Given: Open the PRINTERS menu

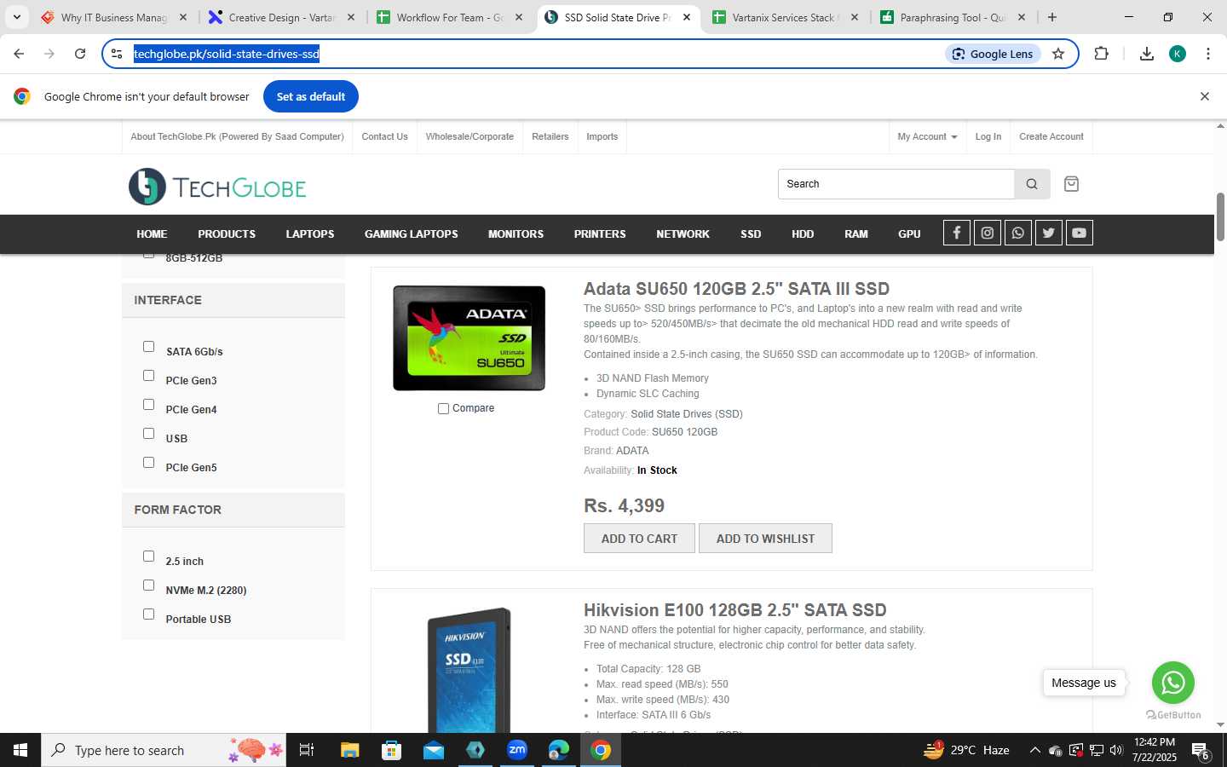Looking at the screenshot, I should [600, 234].
